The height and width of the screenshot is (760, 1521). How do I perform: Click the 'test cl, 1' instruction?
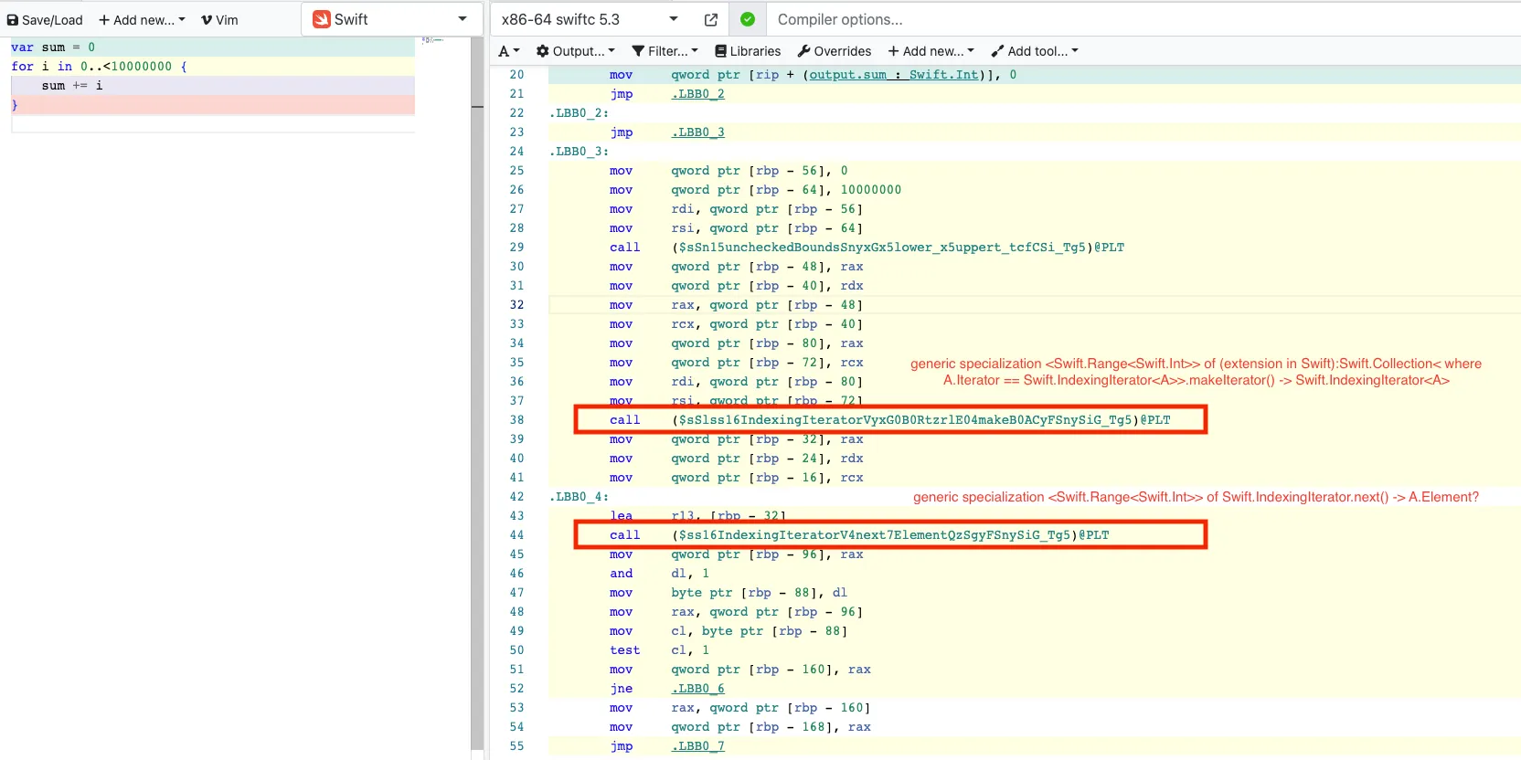[659, 650]
